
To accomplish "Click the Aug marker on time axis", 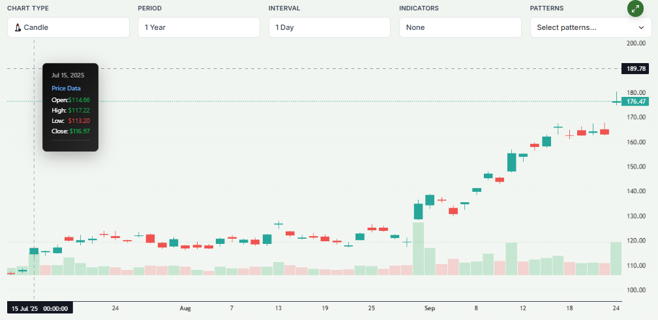I will (185, 308).
